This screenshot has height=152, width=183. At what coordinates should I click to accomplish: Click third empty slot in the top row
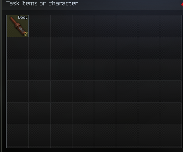click(x=83, y=26)
